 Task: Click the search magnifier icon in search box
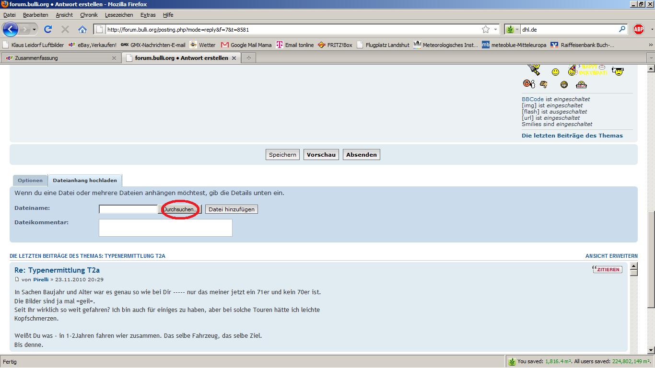(x=622, y=29)
